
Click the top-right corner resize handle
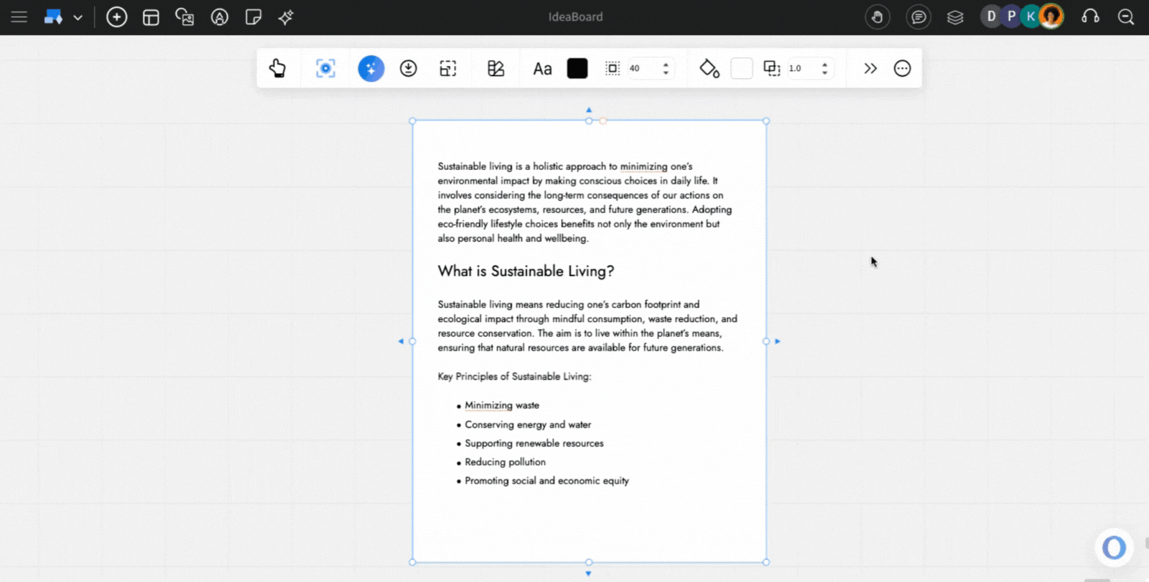766,121
